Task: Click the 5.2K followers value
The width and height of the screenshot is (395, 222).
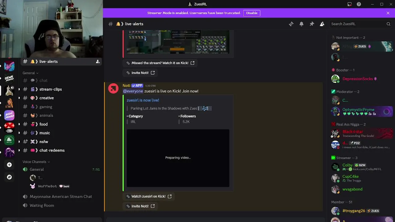Action: 186,122
